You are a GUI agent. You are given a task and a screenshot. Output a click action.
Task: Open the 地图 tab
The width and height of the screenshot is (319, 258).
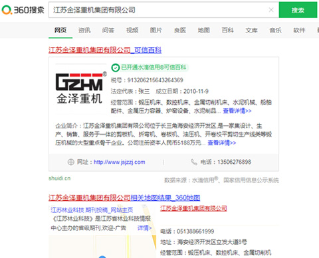click(203, 31)
